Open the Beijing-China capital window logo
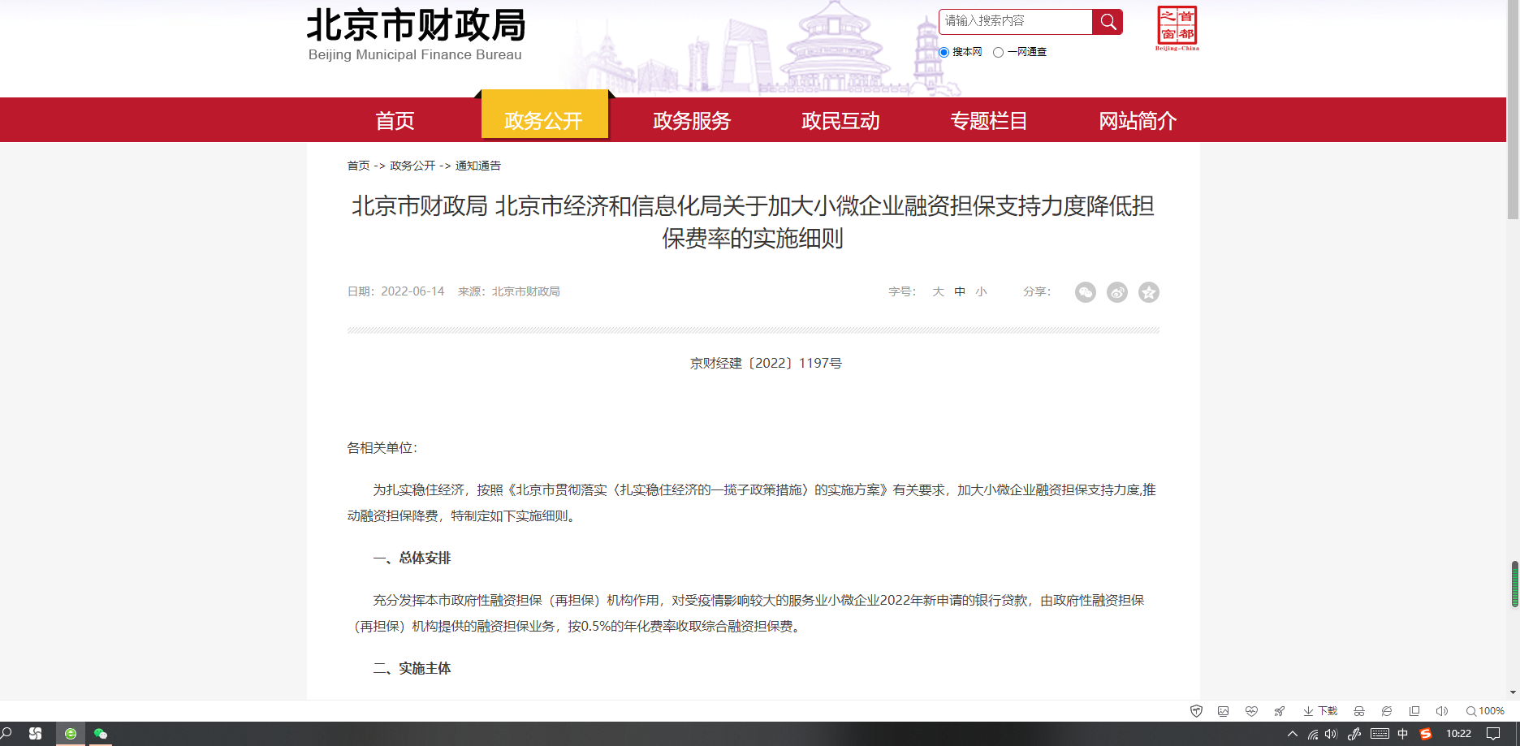Viewport: 1520px width, 746px height. [x=1177, y=28]
